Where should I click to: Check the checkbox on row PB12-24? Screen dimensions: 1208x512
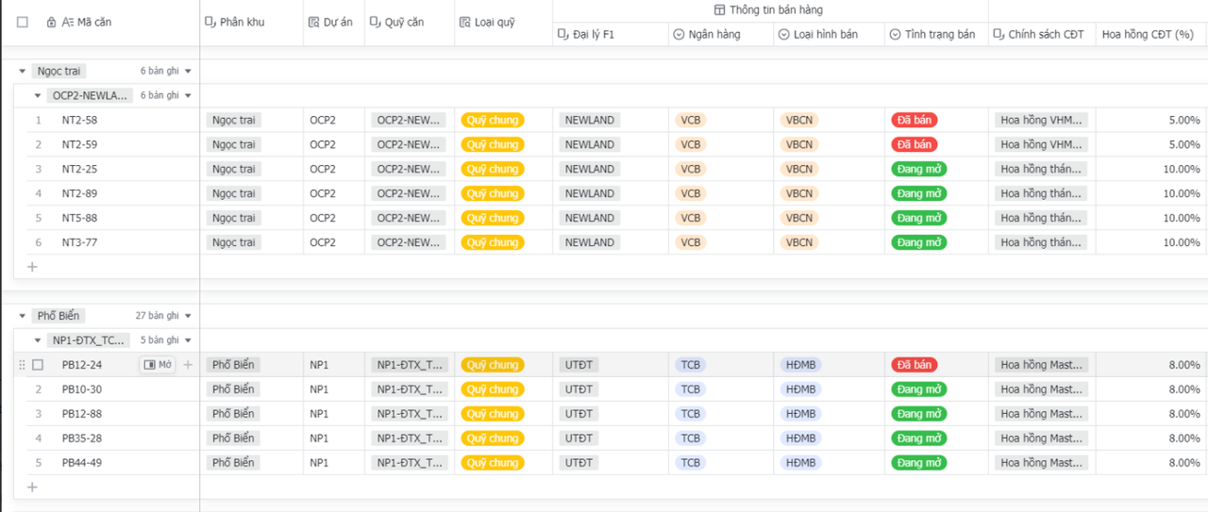38,365
